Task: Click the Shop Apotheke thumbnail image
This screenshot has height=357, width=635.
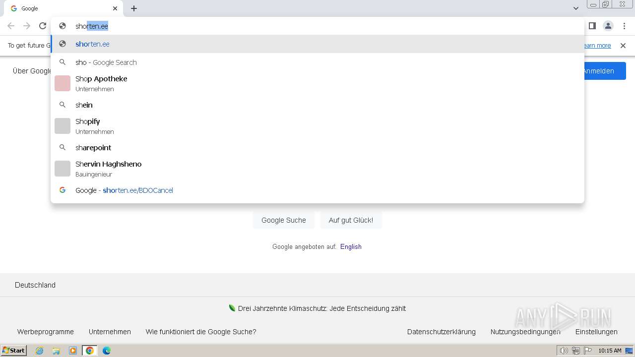Action: coord(63,83)
